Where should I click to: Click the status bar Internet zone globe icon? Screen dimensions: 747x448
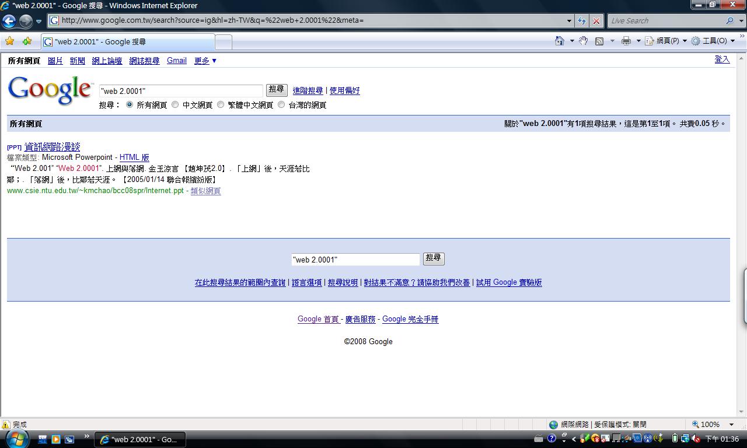click(x=553, y=425)
